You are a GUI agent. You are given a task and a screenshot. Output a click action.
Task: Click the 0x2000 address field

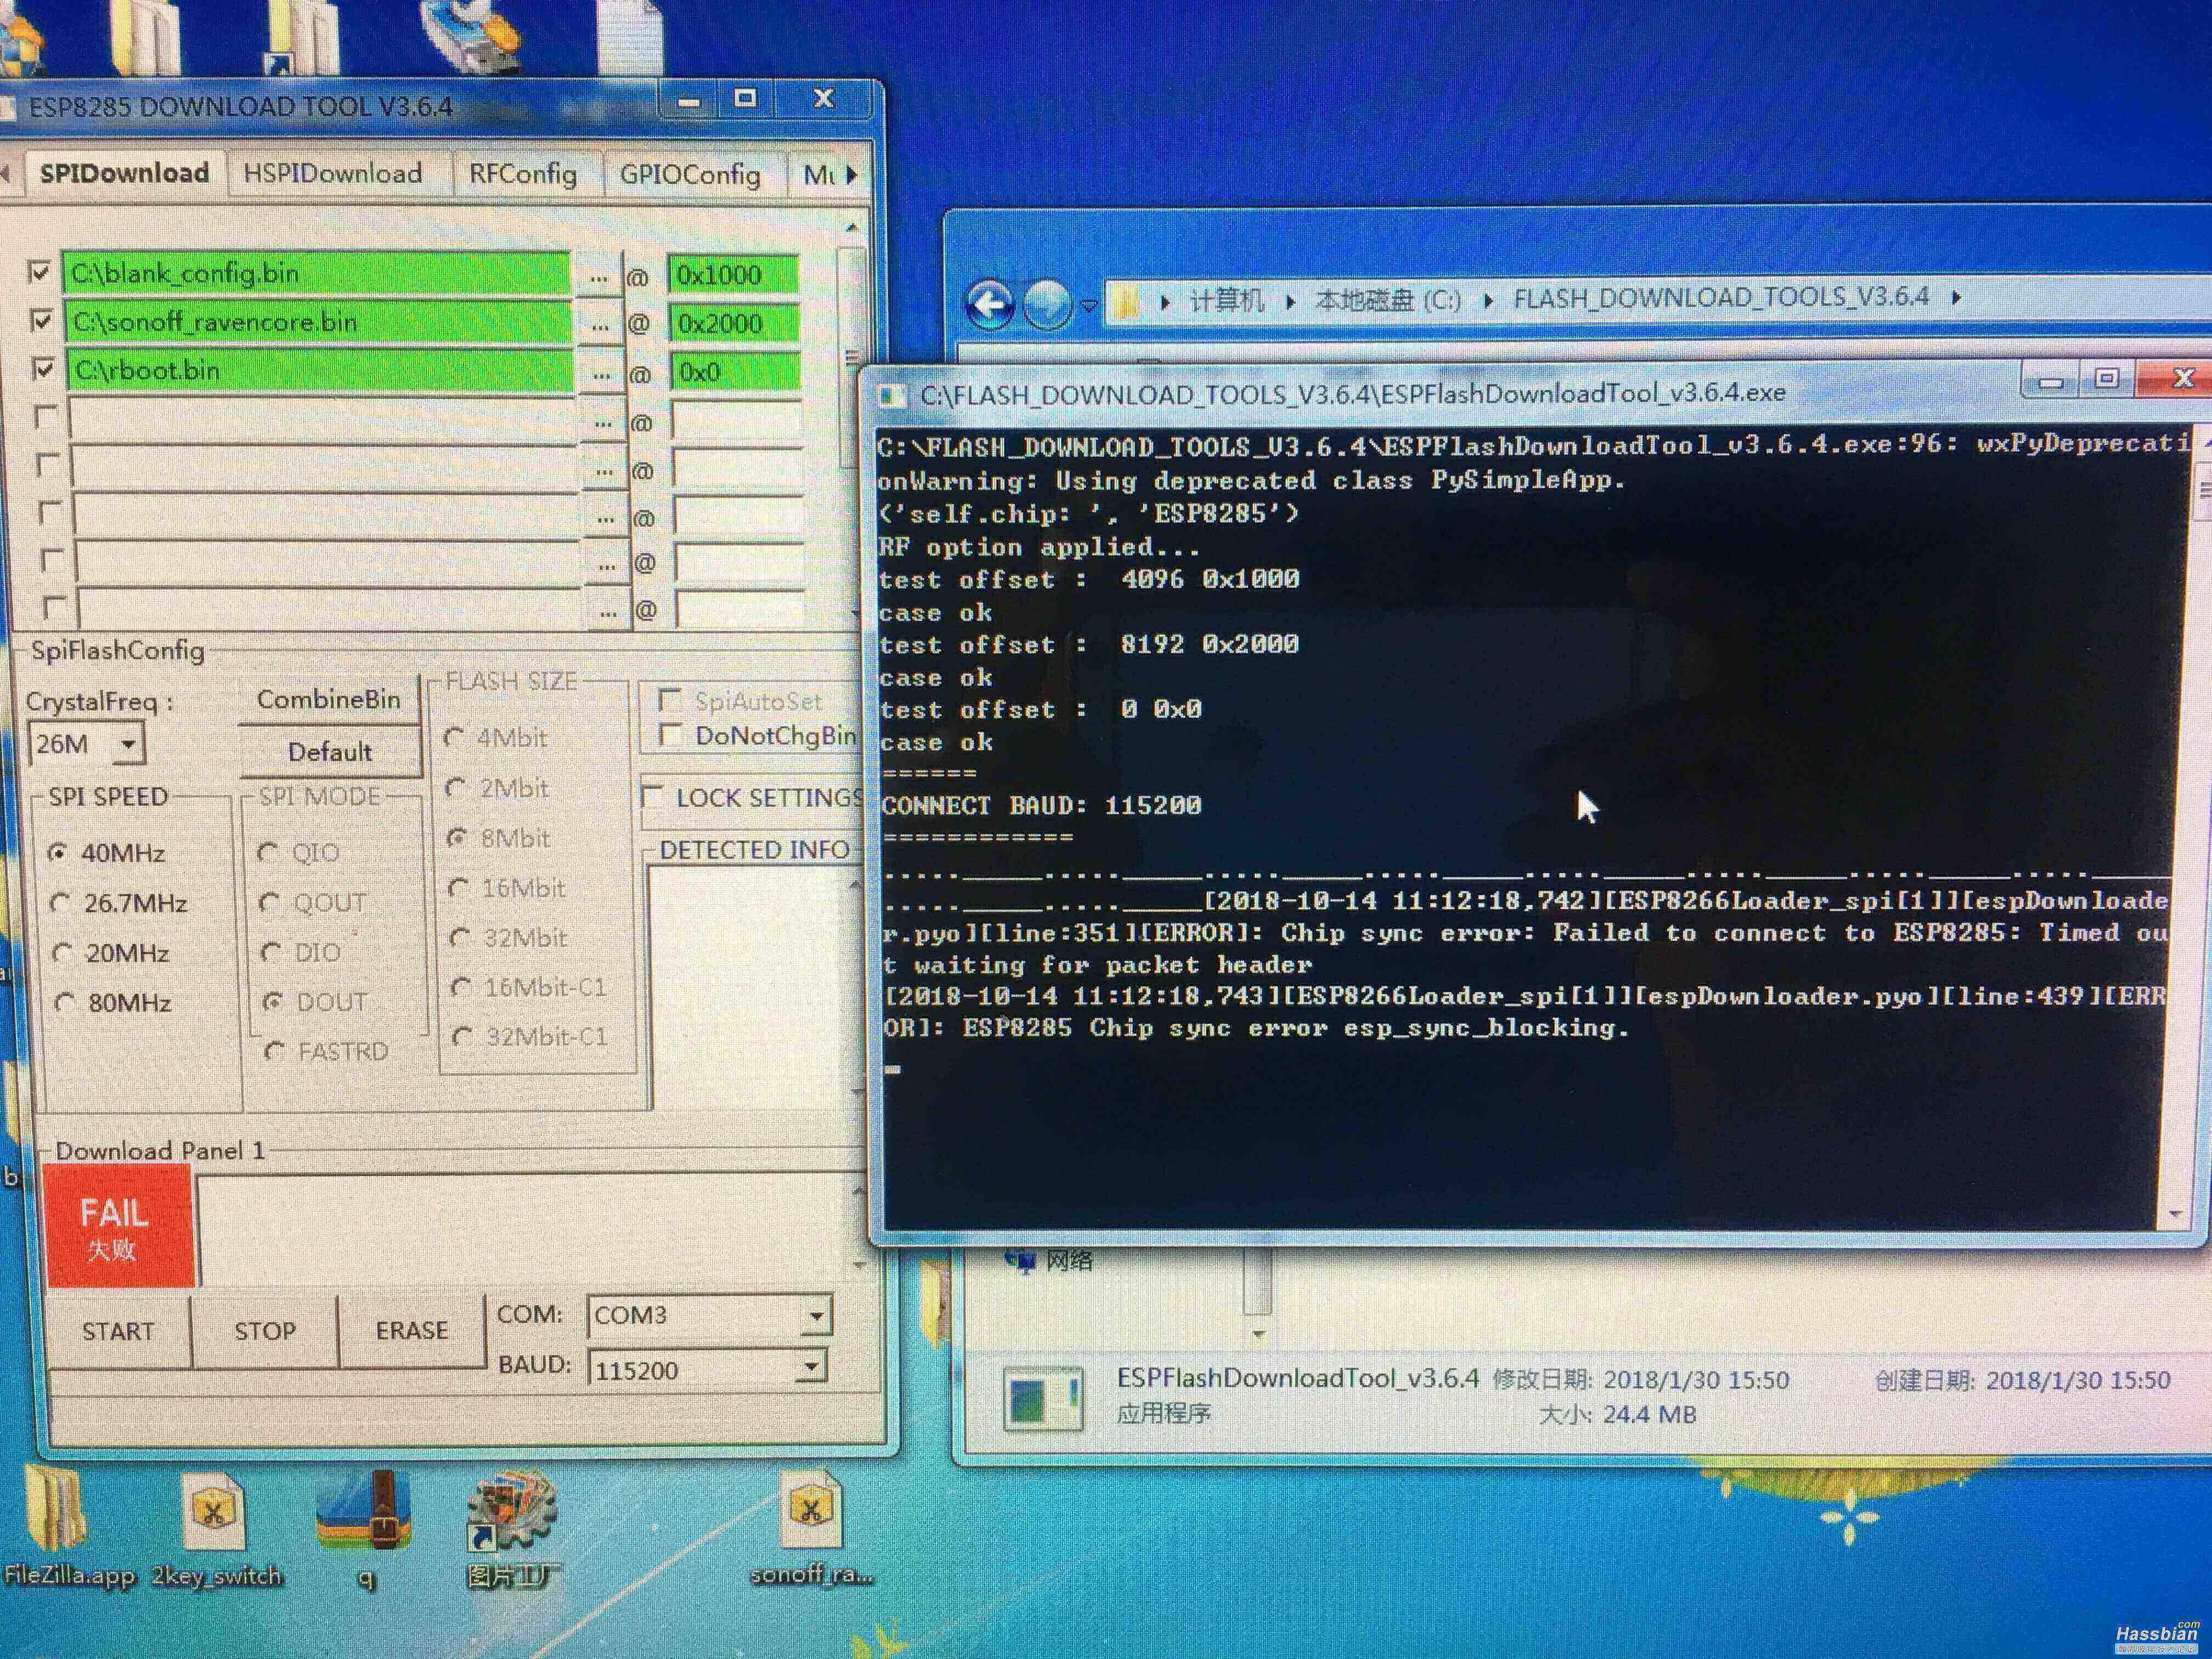pos(735,323)
